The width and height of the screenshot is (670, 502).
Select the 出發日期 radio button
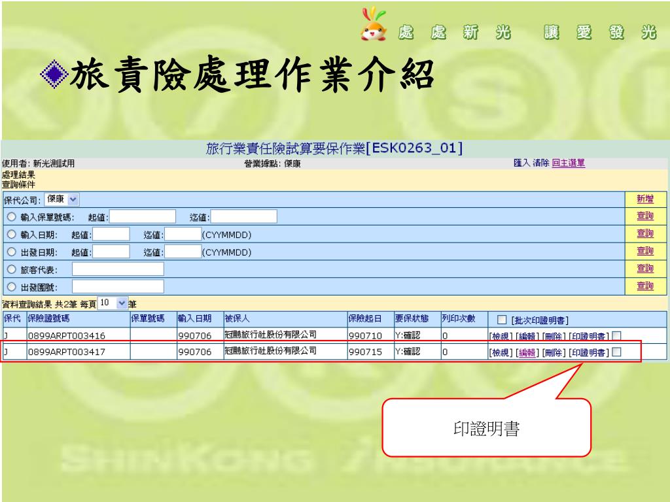pyautogui.click(x=12, y=252)
